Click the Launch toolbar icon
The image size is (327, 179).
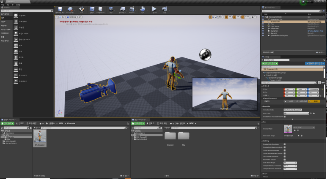pyautogui.click(x=165, y=9)
